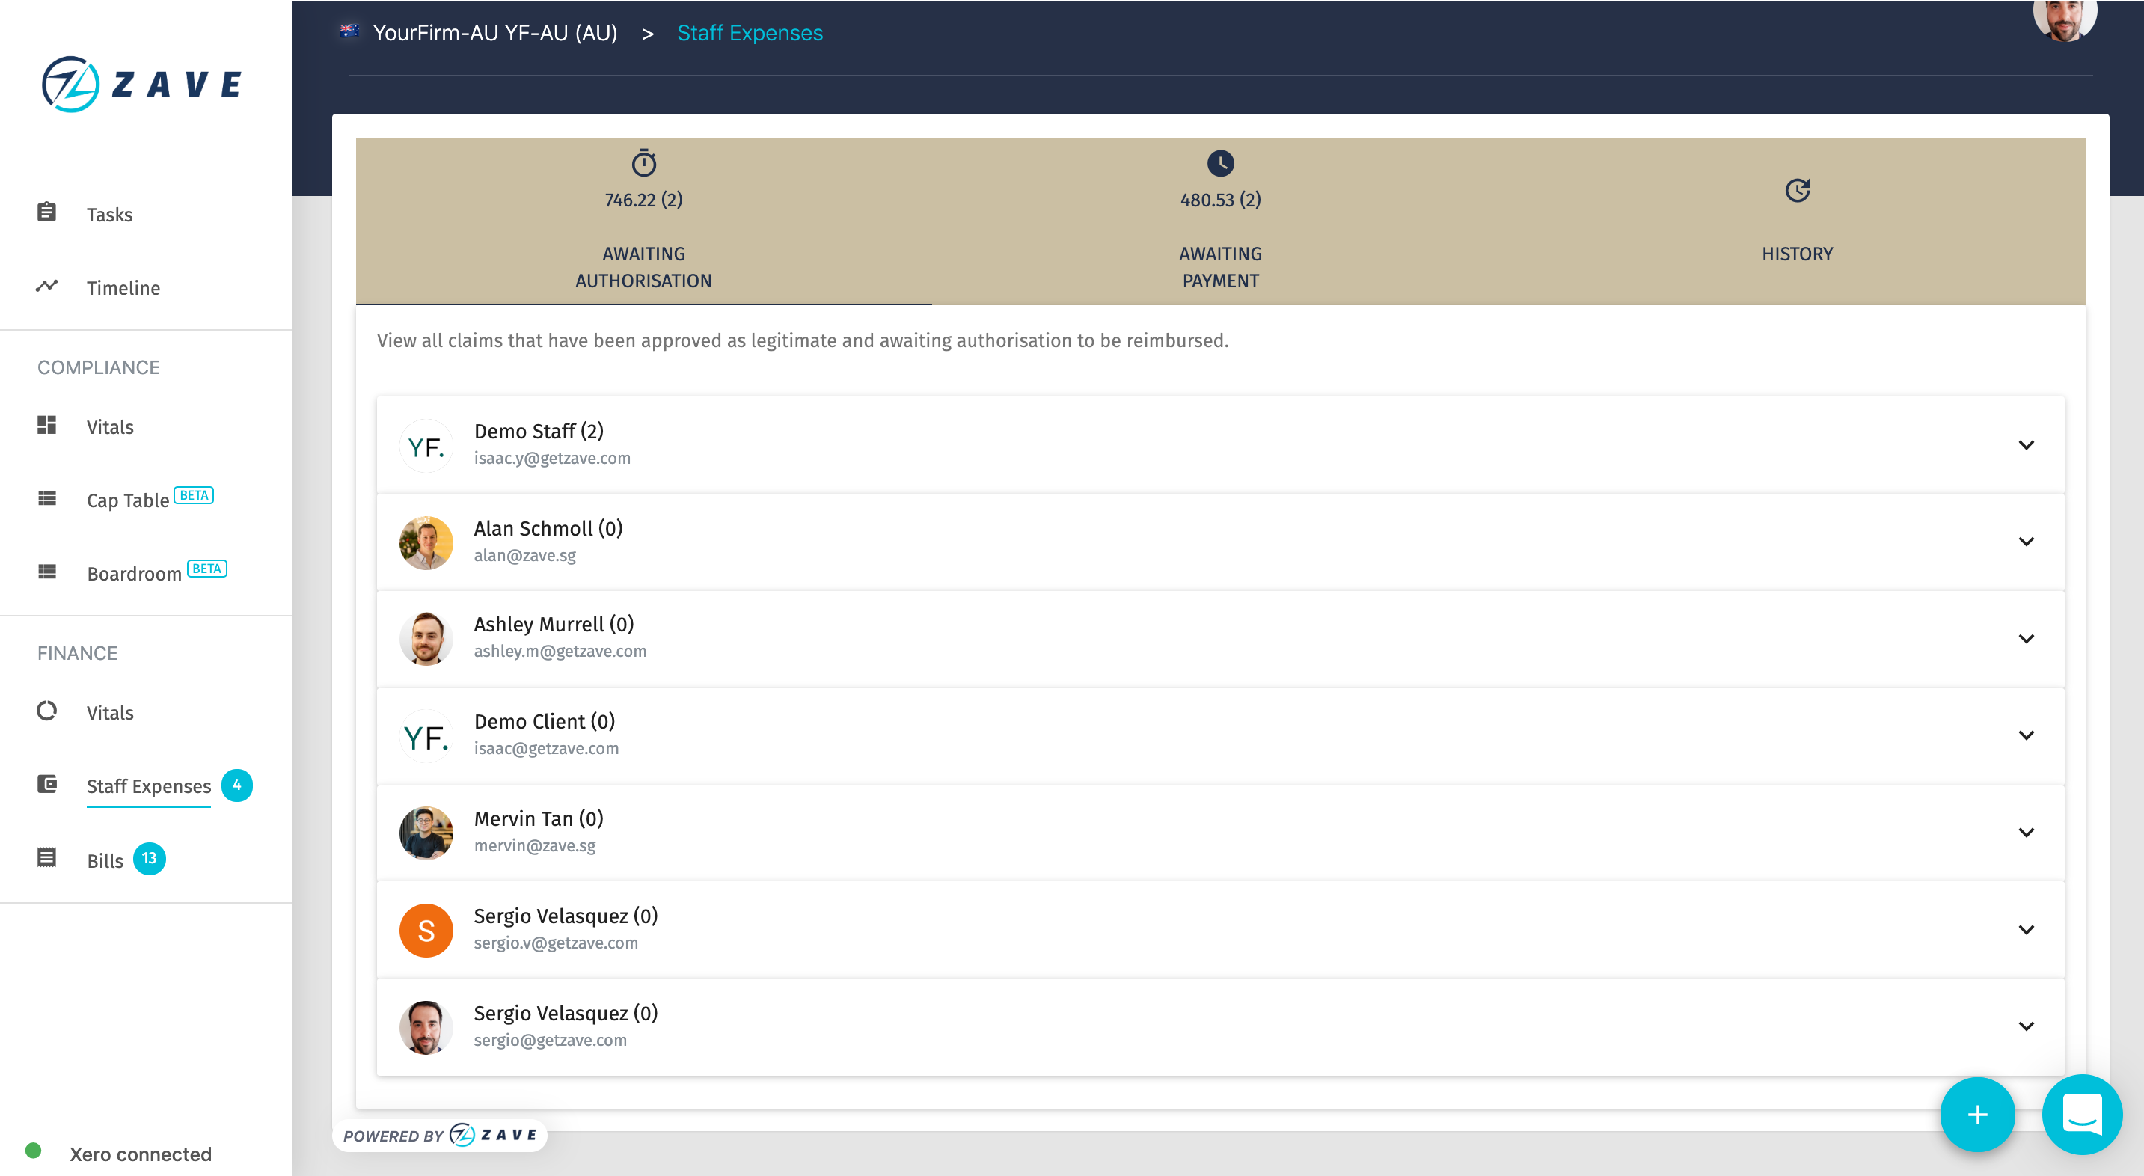This screenshot has width=2144, height=1176.
Task: Click the plus add-expense floating button
Action: tap(1977, 1115)
